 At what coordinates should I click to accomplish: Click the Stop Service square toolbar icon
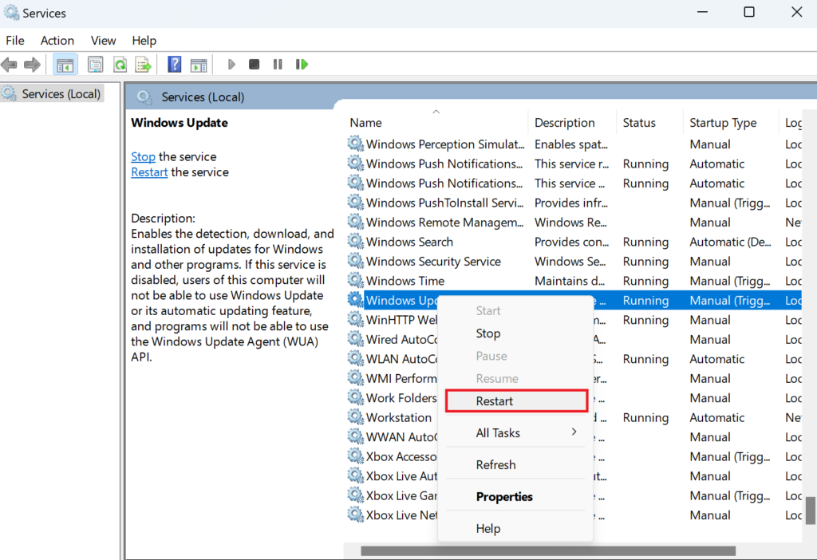point(254,65)
